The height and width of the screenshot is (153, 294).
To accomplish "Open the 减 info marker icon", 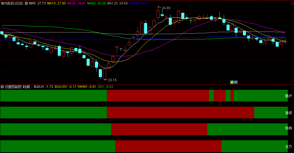I will 232,82.
